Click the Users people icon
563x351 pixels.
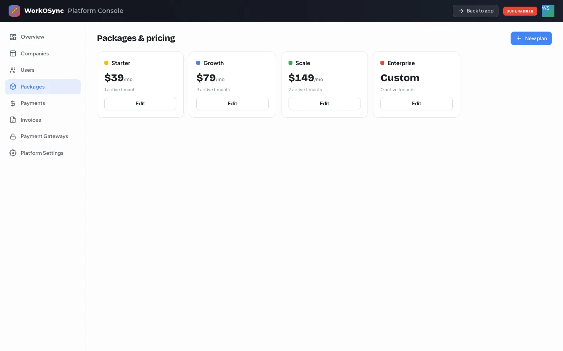pos(13,70)
